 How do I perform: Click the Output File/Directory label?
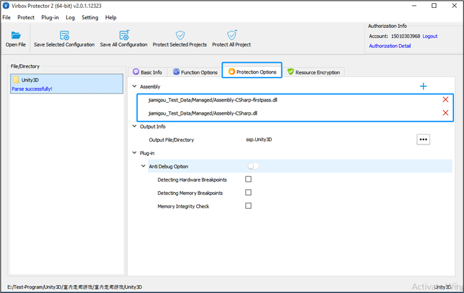tap(171, 140)
